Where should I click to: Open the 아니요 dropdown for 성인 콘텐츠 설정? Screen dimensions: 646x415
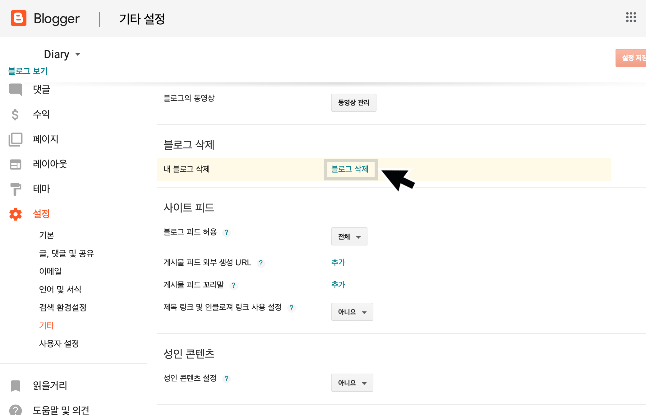352,383
